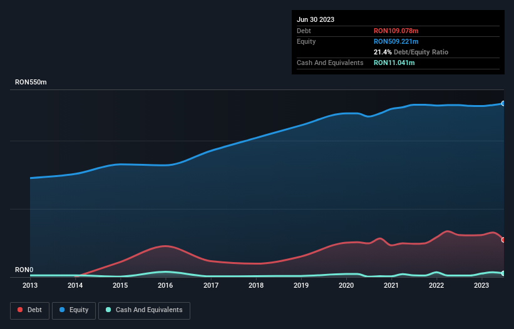Click the 2014 x-axis label

[x=75, y=285]
